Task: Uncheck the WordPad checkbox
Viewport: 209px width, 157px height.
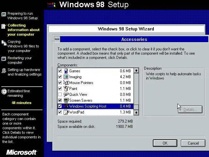Action: point(60,112)
